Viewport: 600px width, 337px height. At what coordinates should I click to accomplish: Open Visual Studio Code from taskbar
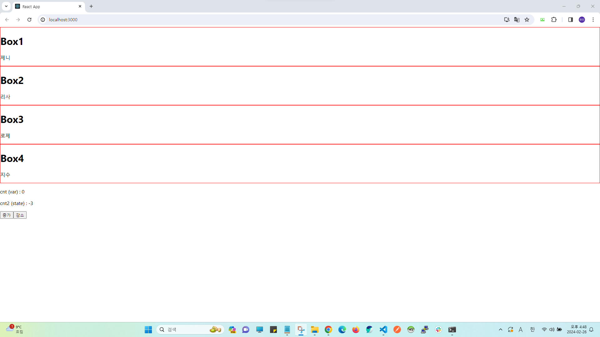click(383, 330)
